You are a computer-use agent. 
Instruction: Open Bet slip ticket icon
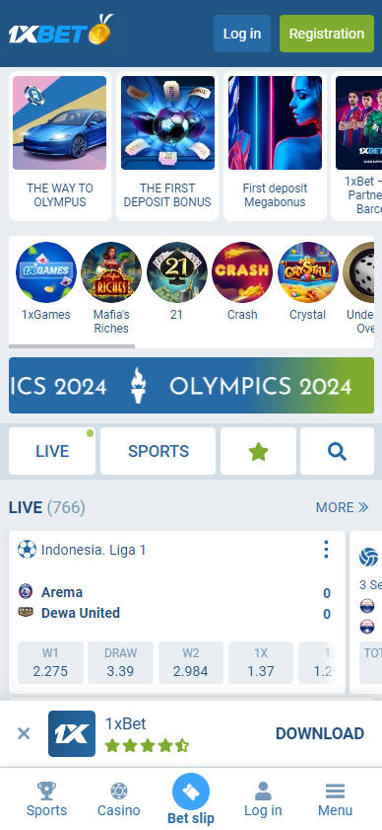[x=191, y=792]
